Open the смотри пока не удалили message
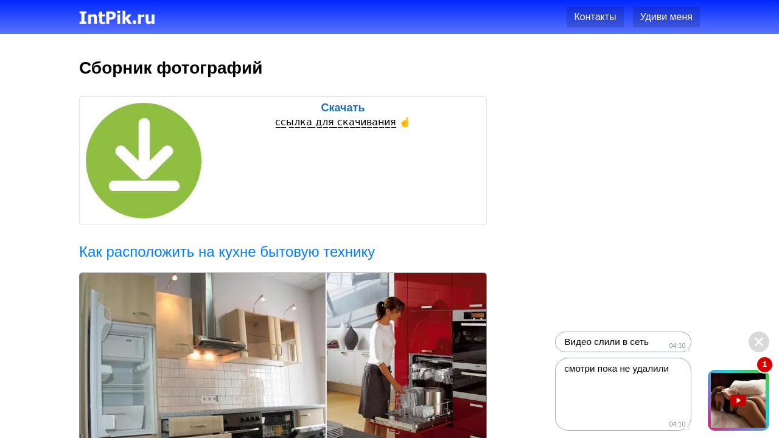Screen dimensions: 779x438 623,394
